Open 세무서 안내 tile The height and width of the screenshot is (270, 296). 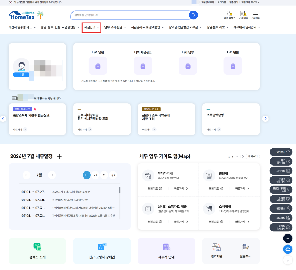[166, 251]
